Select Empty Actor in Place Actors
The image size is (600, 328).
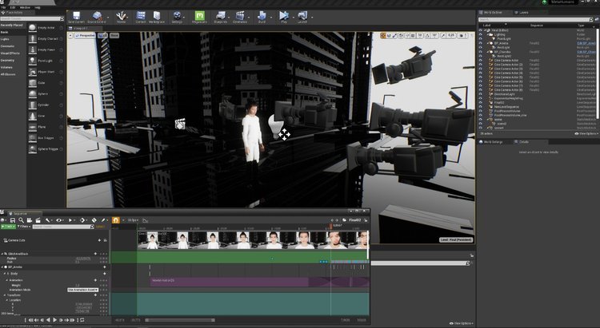point(46,27)
